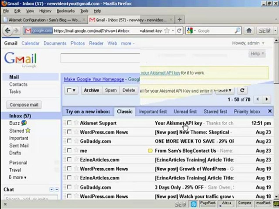The image size is (279, 209).
Task: Select the 'Priority Inbox' tab
Action: pos(247,111)
